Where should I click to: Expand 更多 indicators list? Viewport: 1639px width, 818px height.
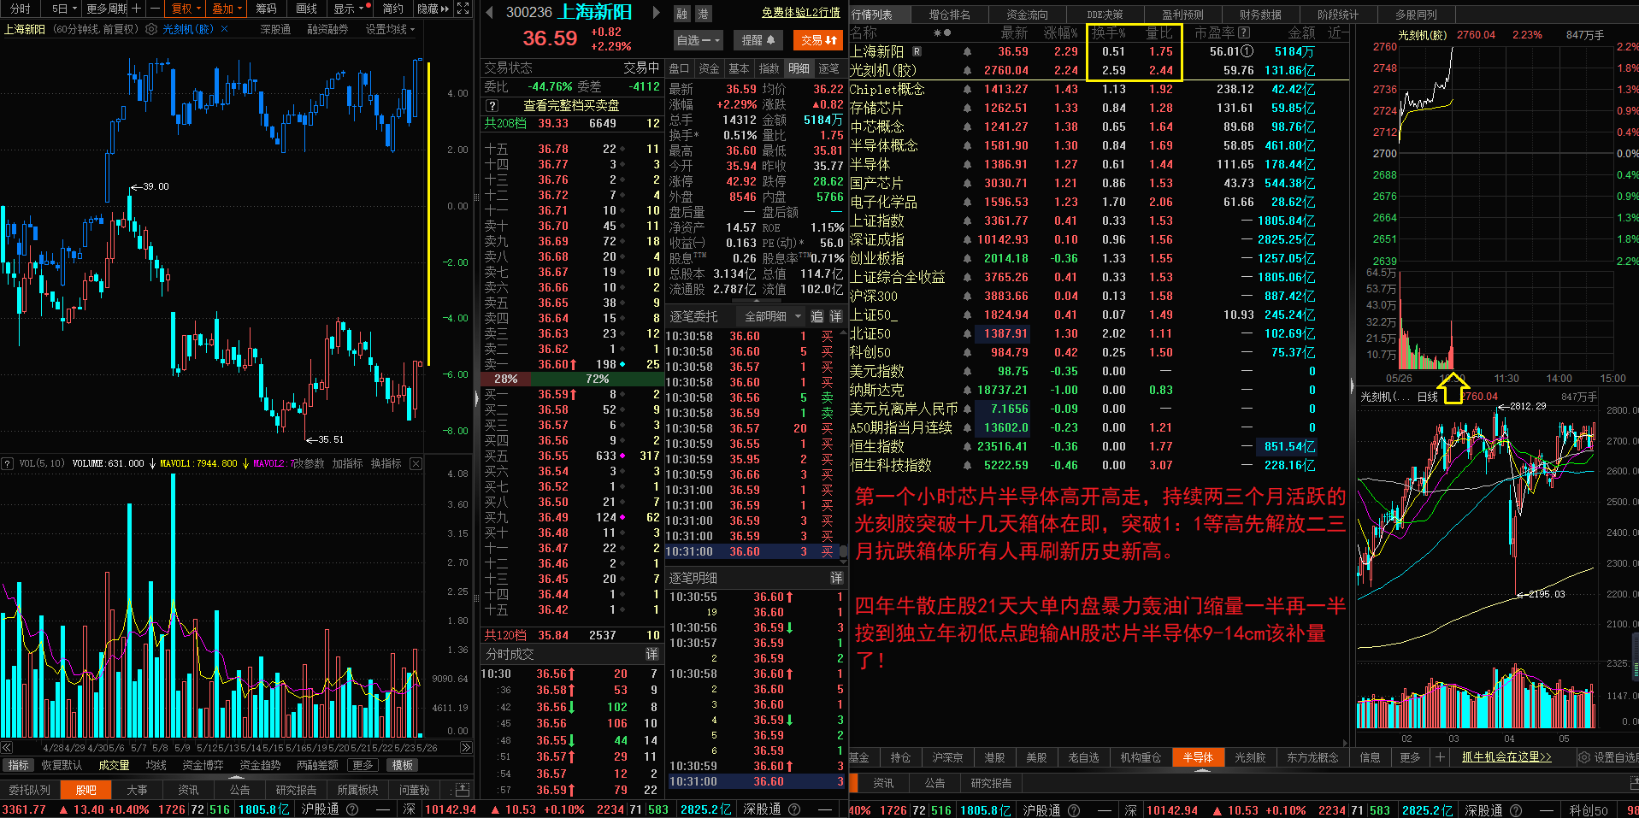point(363,765)
